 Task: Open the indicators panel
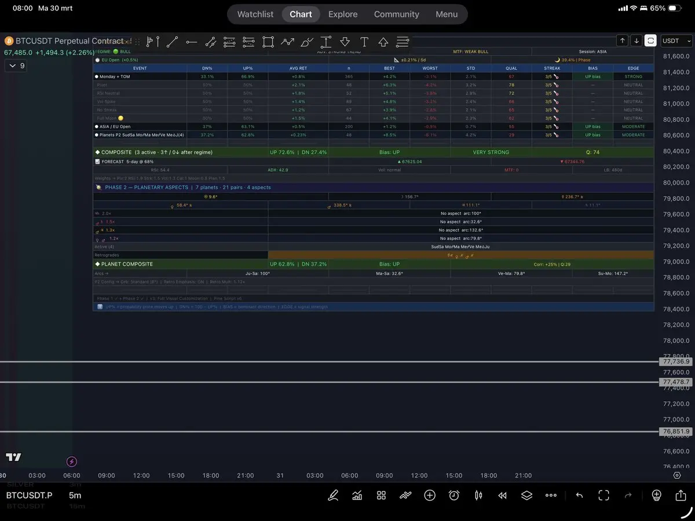[x=357, y=496]
